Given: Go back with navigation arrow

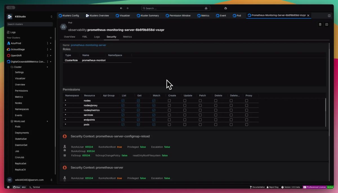Looking at the screenshot, I should tap(121, 8).
